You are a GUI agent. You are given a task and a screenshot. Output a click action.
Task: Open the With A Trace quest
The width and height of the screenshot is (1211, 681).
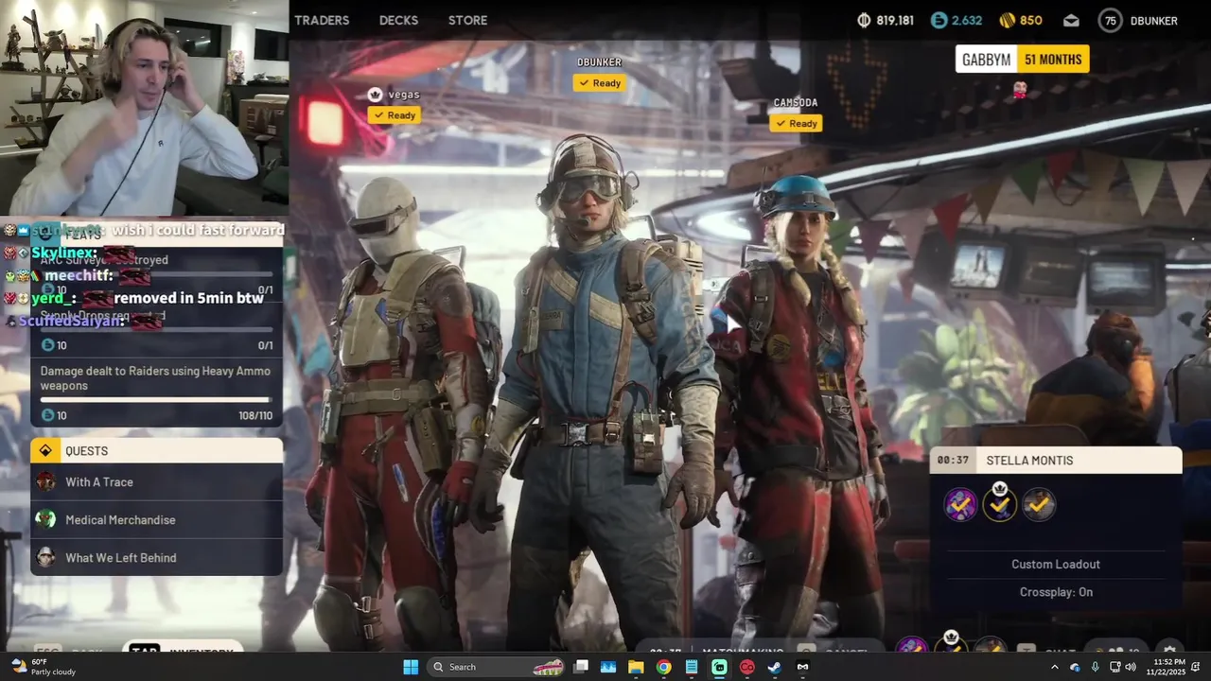[156, 482]
